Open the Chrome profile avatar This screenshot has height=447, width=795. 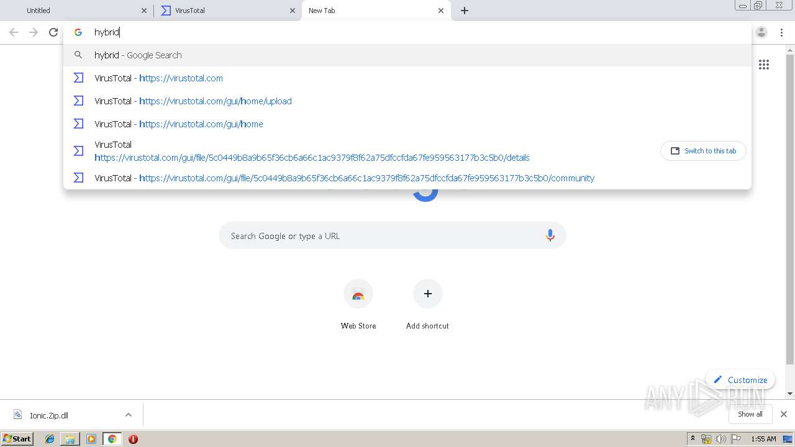click(761, 32)
